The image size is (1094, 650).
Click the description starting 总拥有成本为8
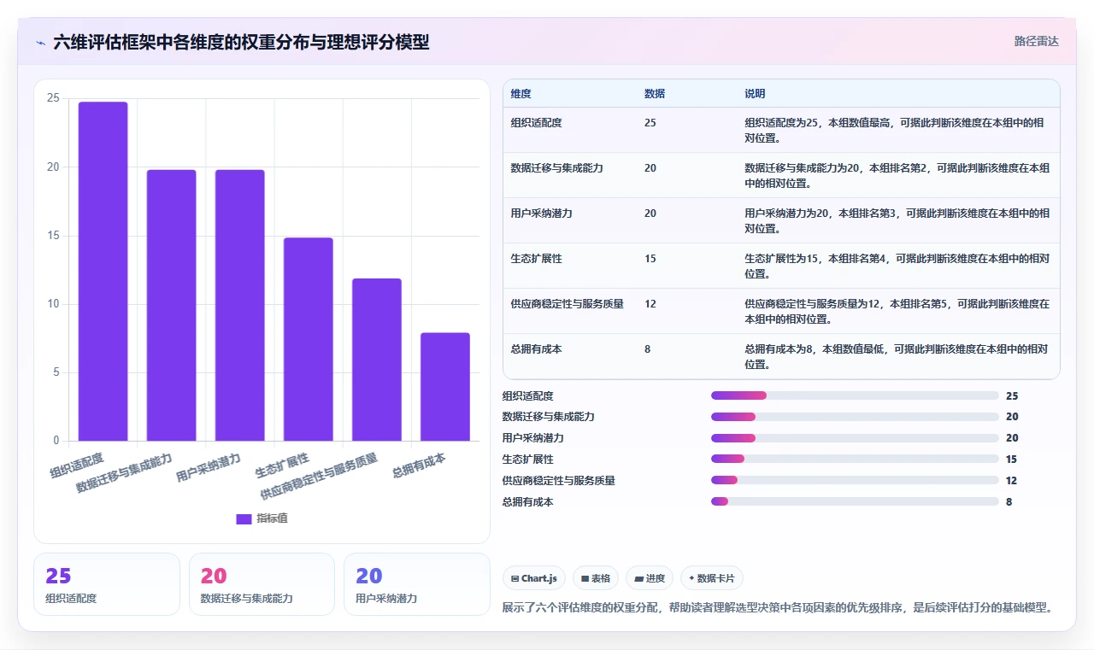tap(896, 356)
